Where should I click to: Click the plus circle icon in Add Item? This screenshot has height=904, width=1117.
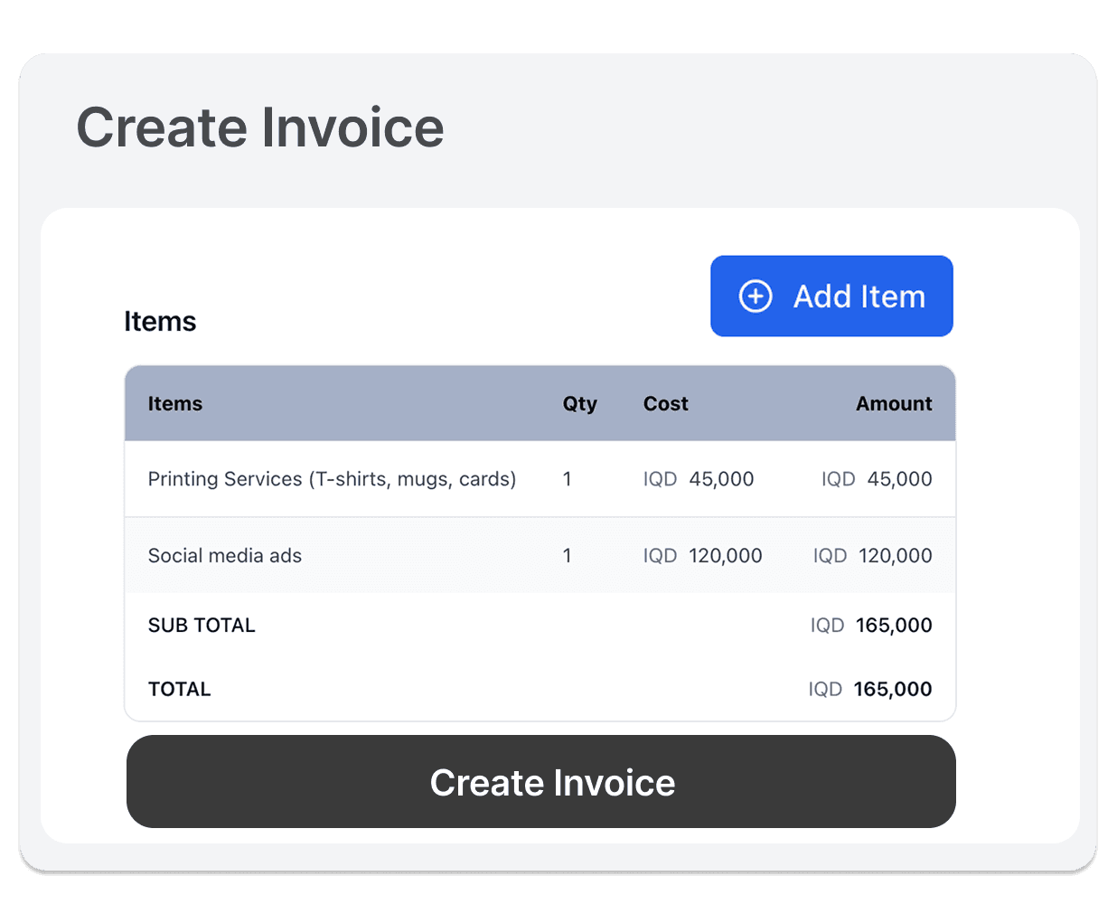[x=756, y=297]
